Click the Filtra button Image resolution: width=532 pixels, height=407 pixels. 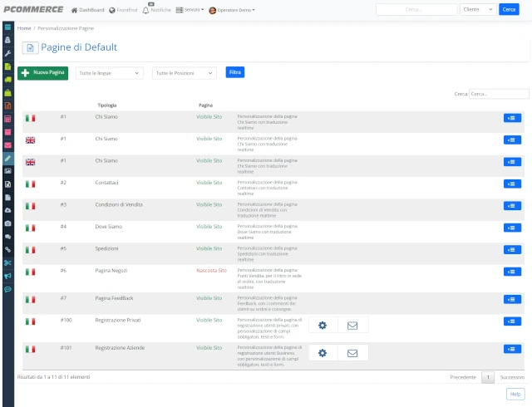pos(235,72)
